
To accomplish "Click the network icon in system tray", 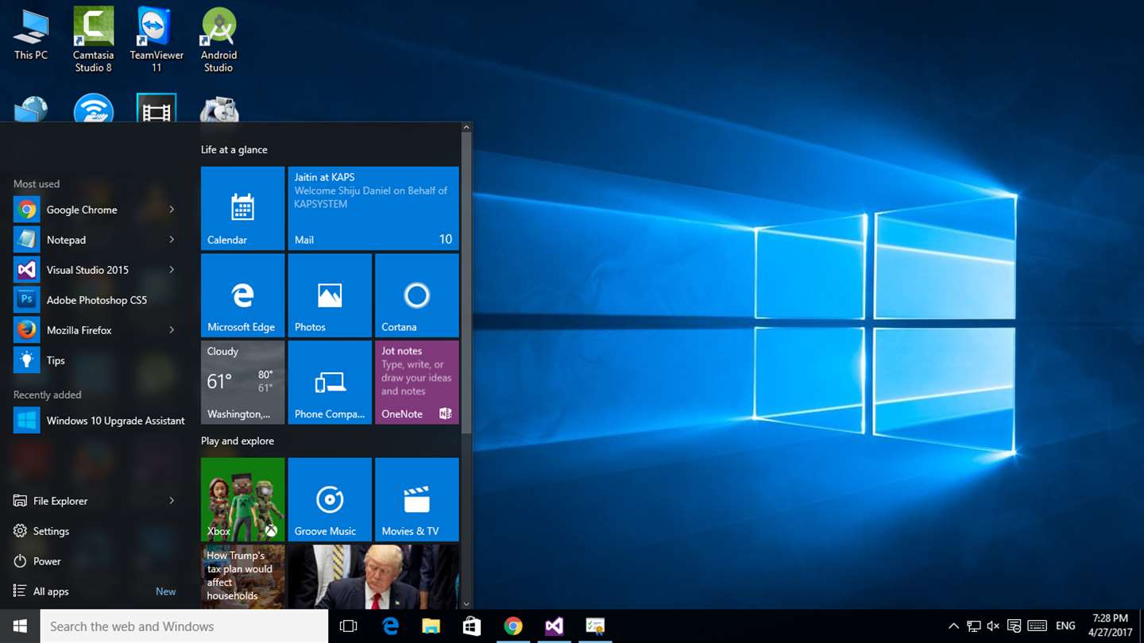I will 973,626.
